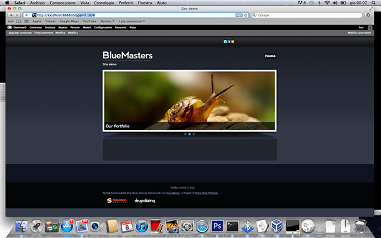Click the Home button in site navigation
381x238 pixels.
click(271, 56)
